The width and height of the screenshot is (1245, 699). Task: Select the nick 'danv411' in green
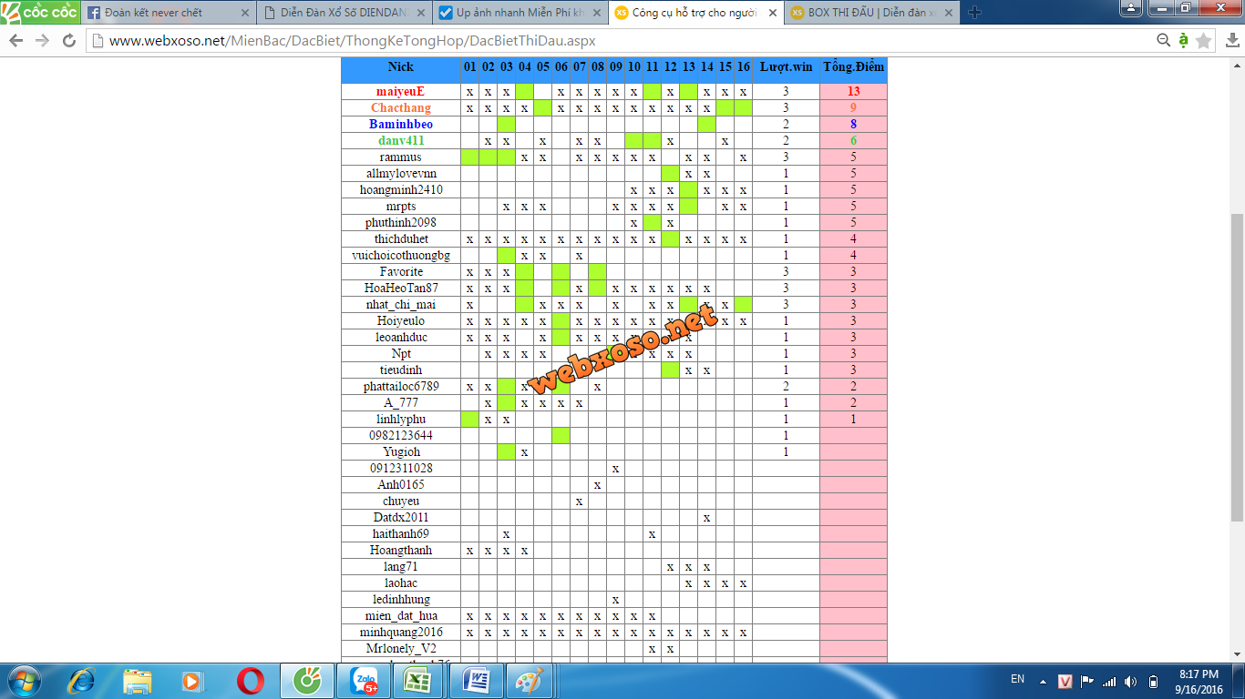[401, 141]
